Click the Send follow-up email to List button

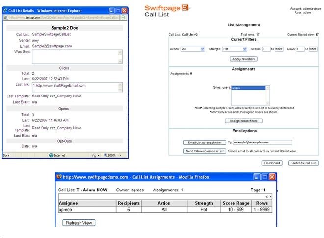click(x=205, y=151)
